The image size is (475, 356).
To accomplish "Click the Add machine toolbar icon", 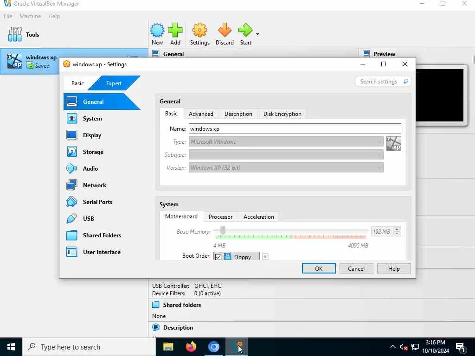I will tap(175, 30).
